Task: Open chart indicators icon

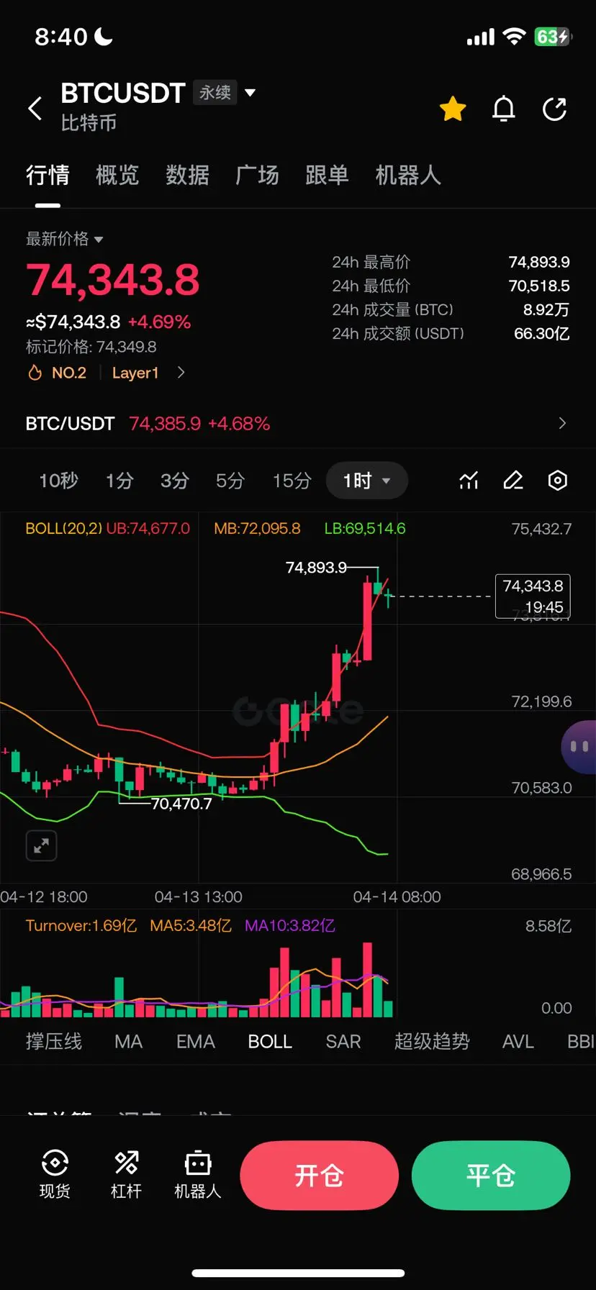Action: point(469,481)
